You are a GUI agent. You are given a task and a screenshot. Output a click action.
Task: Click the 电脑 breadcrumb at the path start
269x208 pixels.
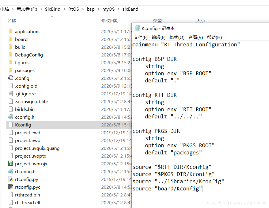pyautogui.click(x=4, y=9)
